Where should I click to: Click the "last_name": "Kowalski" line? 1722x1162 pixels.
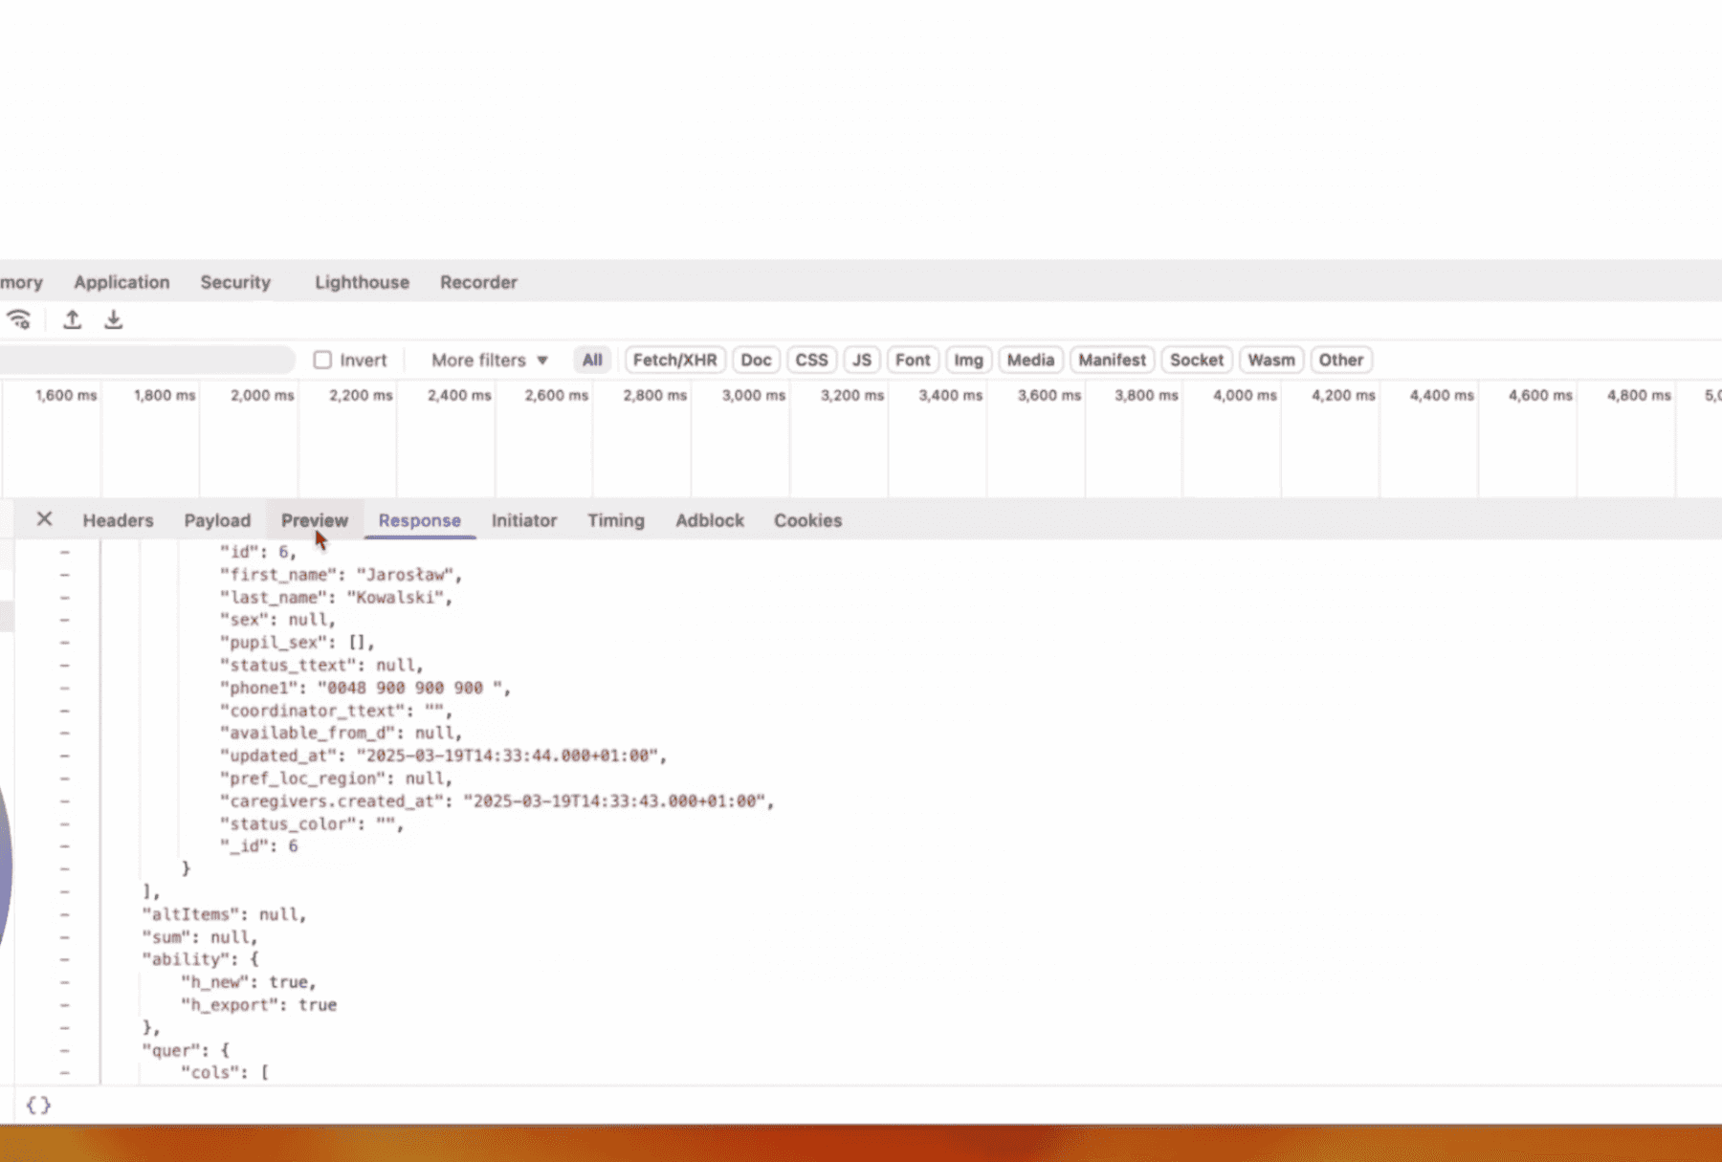(337, 598)
